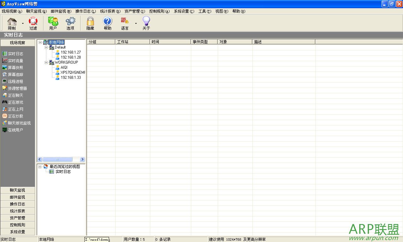The height and width of the screenshot is (242, 403).
Task: Open 正在炒股 (Stock trading) sidebar item
Action: click(15, 116)
